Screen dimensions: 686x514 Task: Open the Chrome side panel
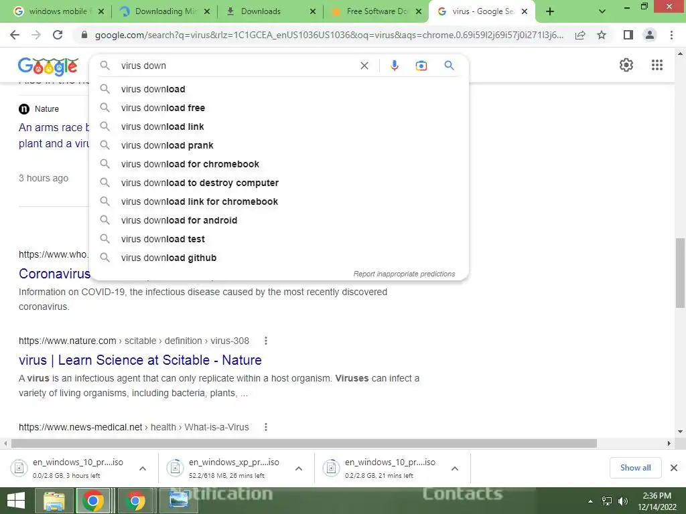[x=628, y=35]
